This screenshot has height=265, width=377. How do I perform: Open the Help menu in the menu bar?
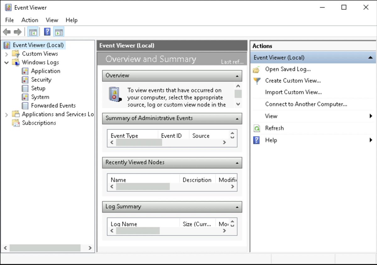(72, 20)
